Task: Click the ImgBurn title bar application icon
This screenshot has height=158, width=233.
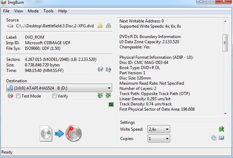Action: [3, 2]
